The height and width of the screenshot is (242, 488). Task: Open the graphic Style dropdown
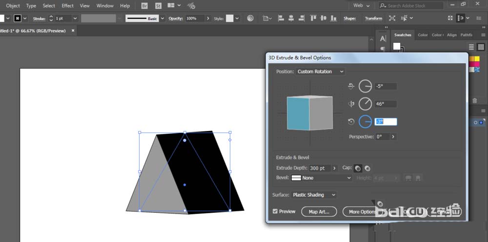[x=237, y=19]
